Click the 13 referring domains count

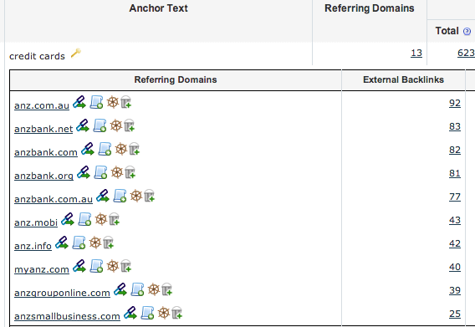pyautogui.click(x=416, y=53)
